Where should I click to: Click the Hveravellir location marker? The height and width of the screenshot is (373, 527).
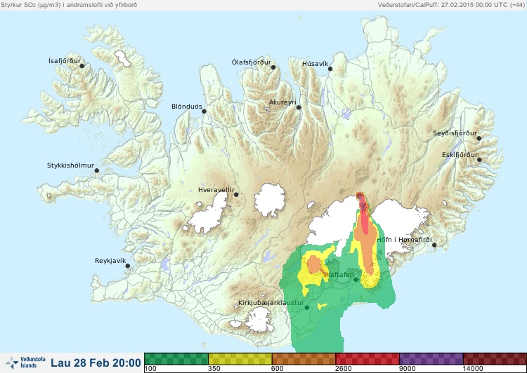point(236,194)
